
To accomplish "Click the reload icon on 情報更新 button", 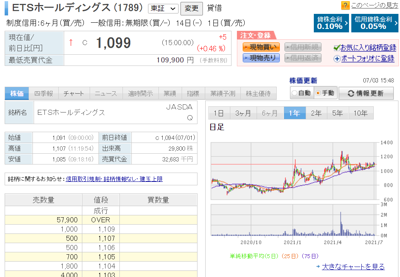I will (351, 94).
